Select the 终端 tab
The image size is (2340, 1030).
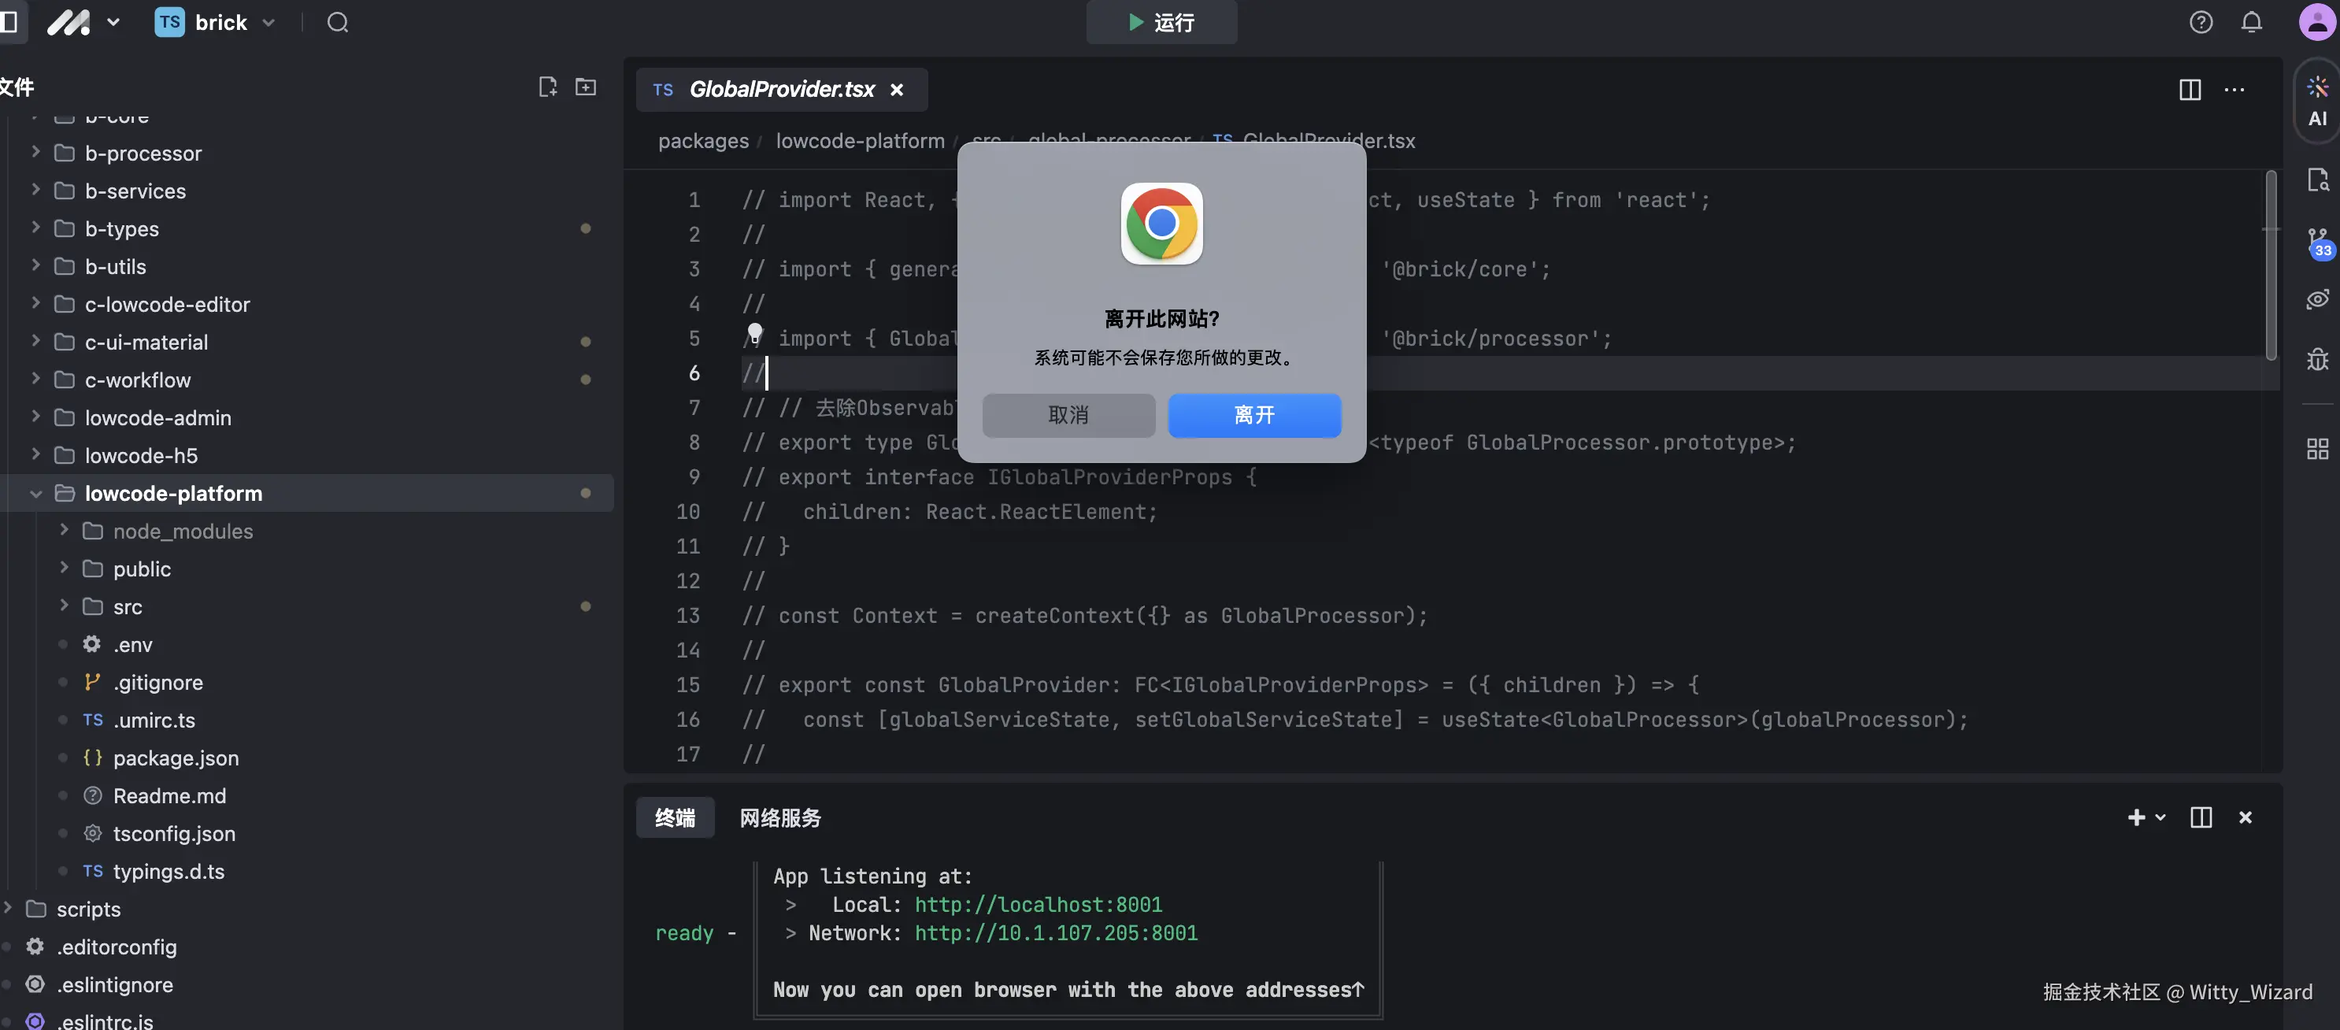click(675, 817)
